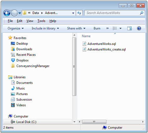Expand the Organize dropdown
Screen dimensions: 148x133
click(16, 28)
